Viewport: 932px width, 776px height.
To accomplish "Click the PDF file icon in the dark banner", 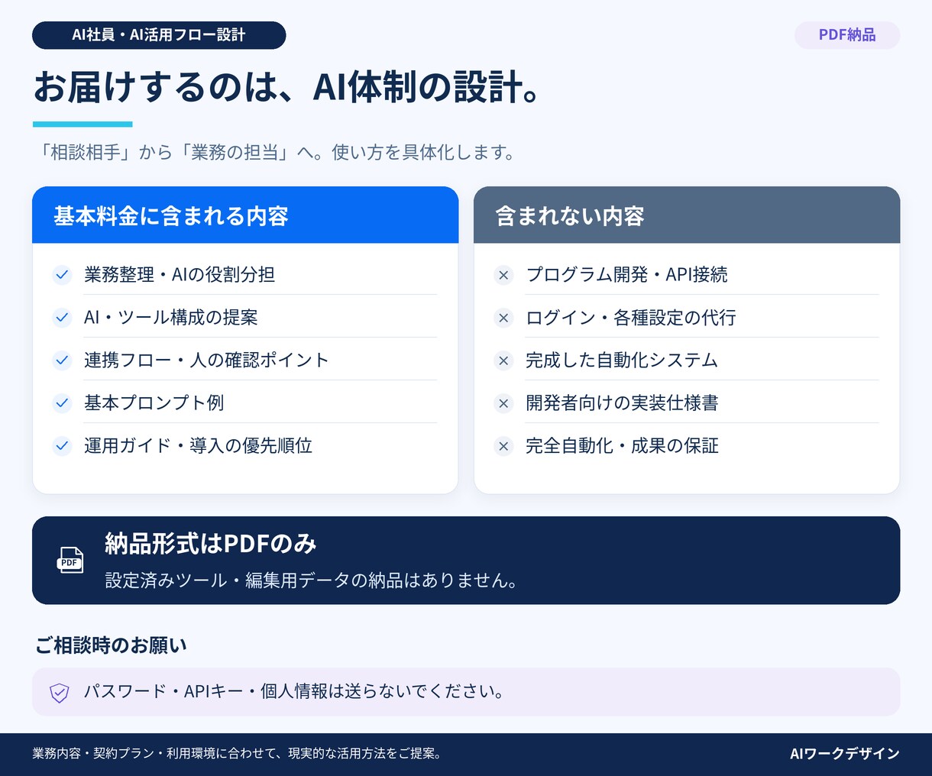I will click(70, 560).
